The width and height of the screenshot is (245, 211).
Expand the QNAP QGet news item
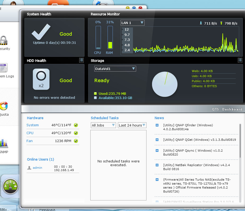pos(157,140)
